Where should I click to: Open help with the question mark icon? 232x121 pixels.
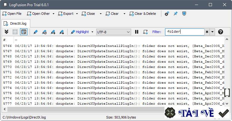pyautogui.click(x=221, y=32)
